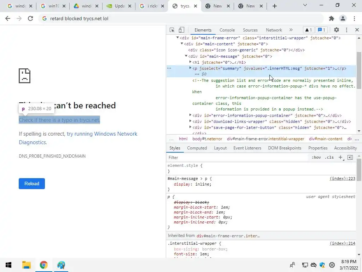Collapse the main-frame-error div node
This screenshot has width=362, height=272.
tap(177, 38)
